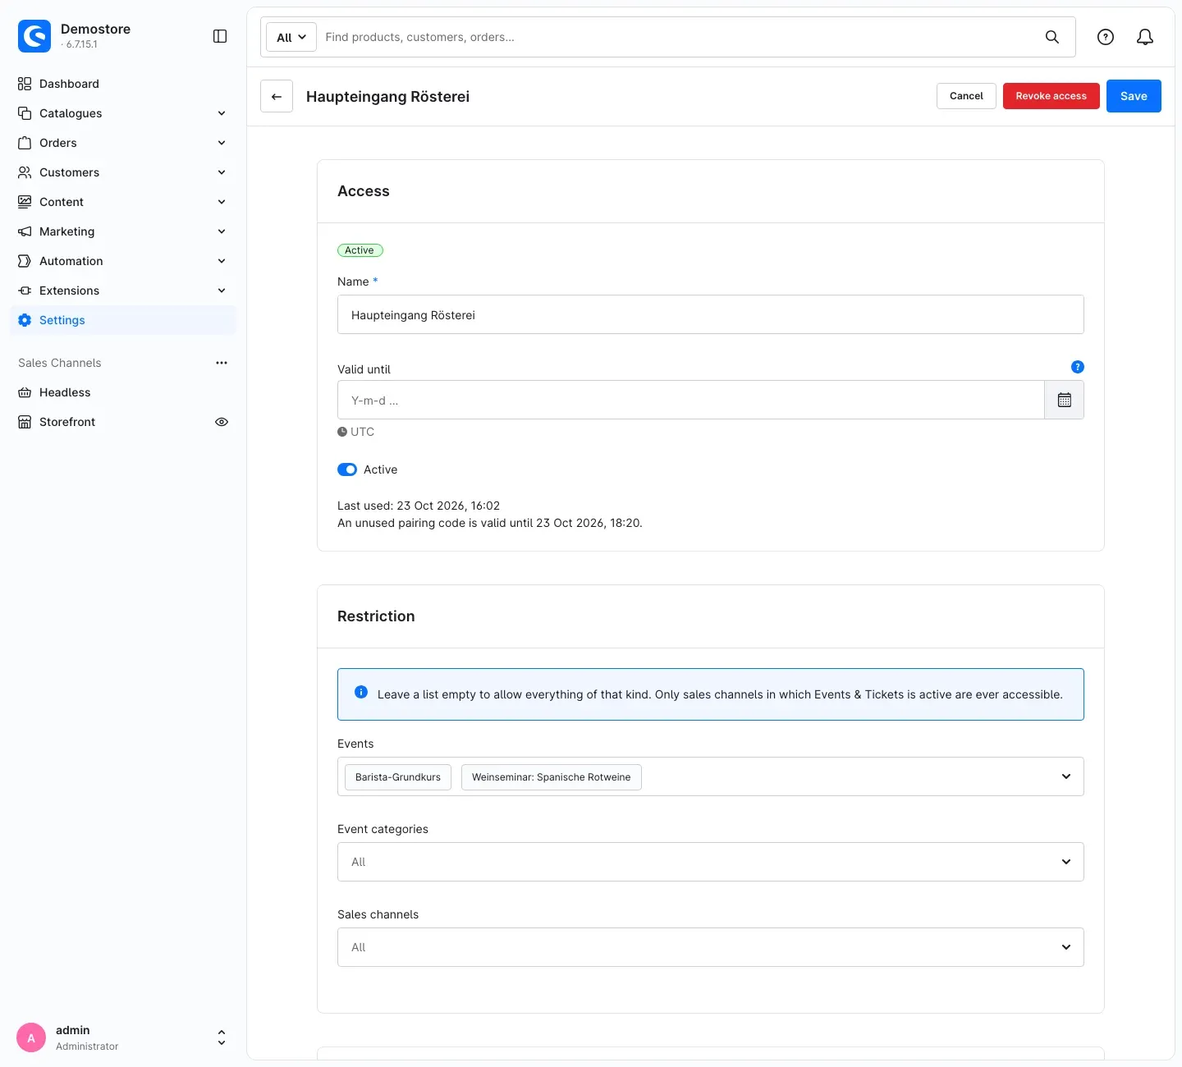
Task: Open the Settings menu item
Action: tap(123, 320)
